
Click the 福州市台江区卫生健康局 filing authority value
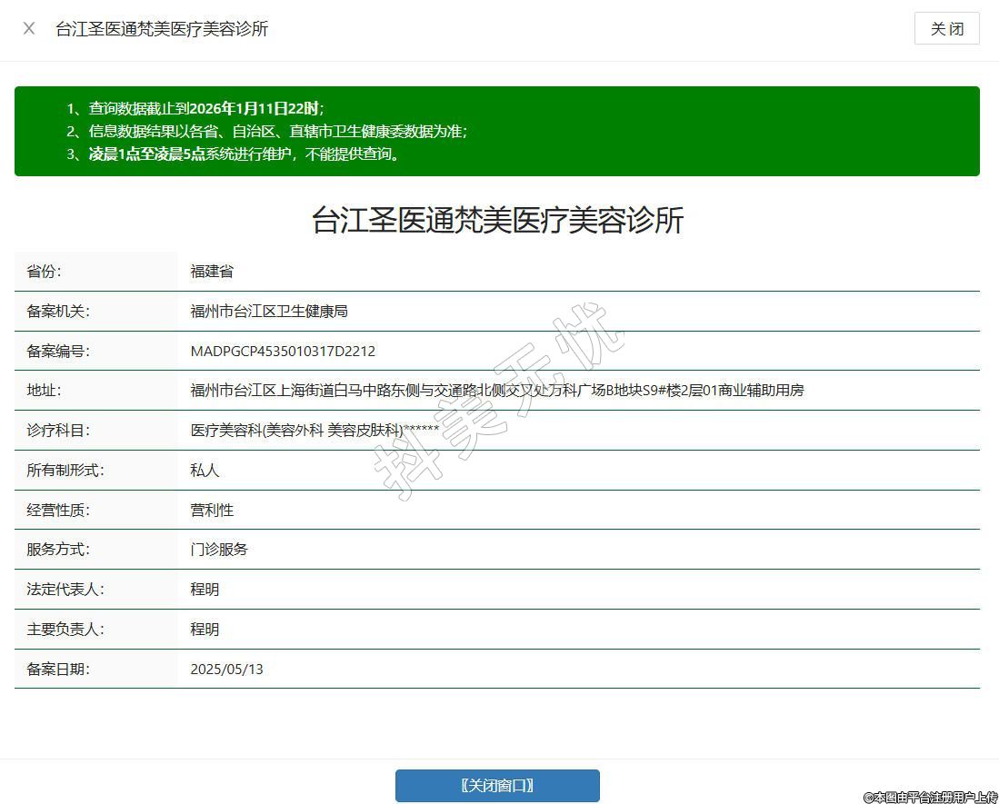coord(269,312)
